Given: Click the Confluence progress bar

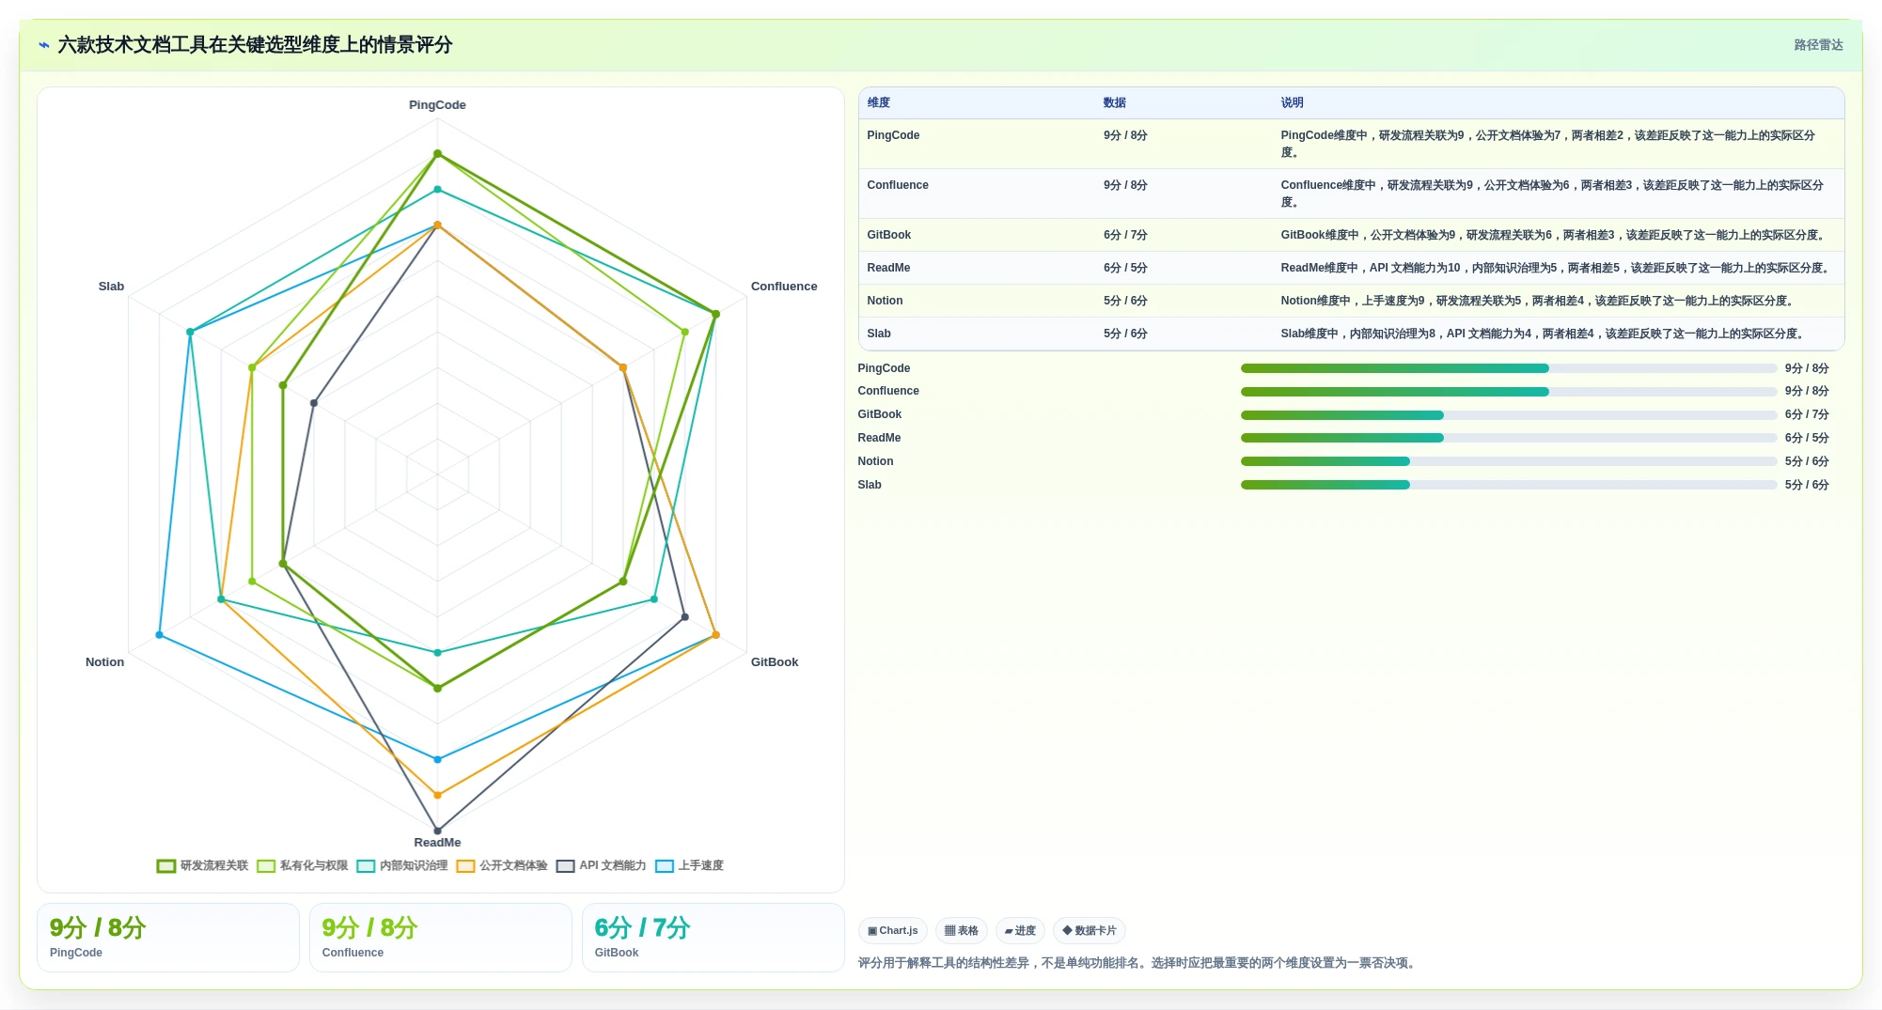Looking at the screenshot, I should [x=1509, y=392].
